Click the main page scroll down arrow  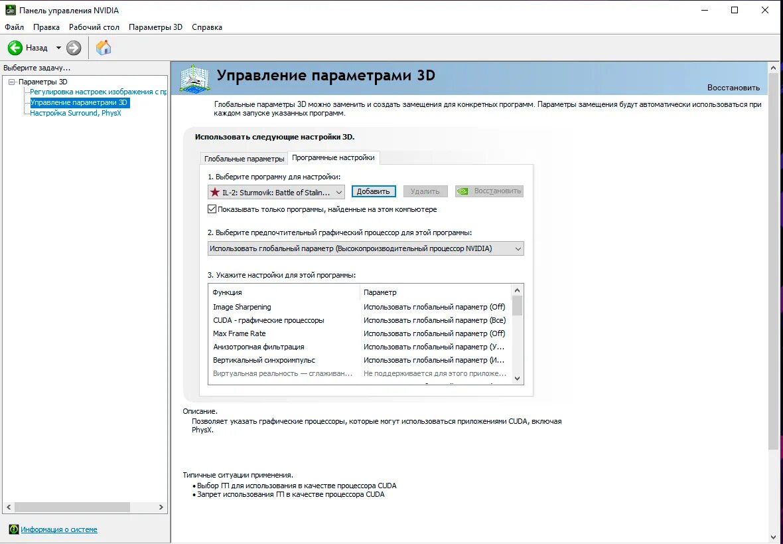coord(774,537)
